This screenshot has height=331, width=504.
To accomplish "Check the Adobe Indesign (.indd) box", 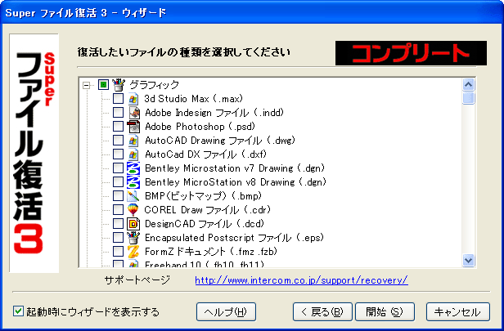I will [x=118, y=112].
